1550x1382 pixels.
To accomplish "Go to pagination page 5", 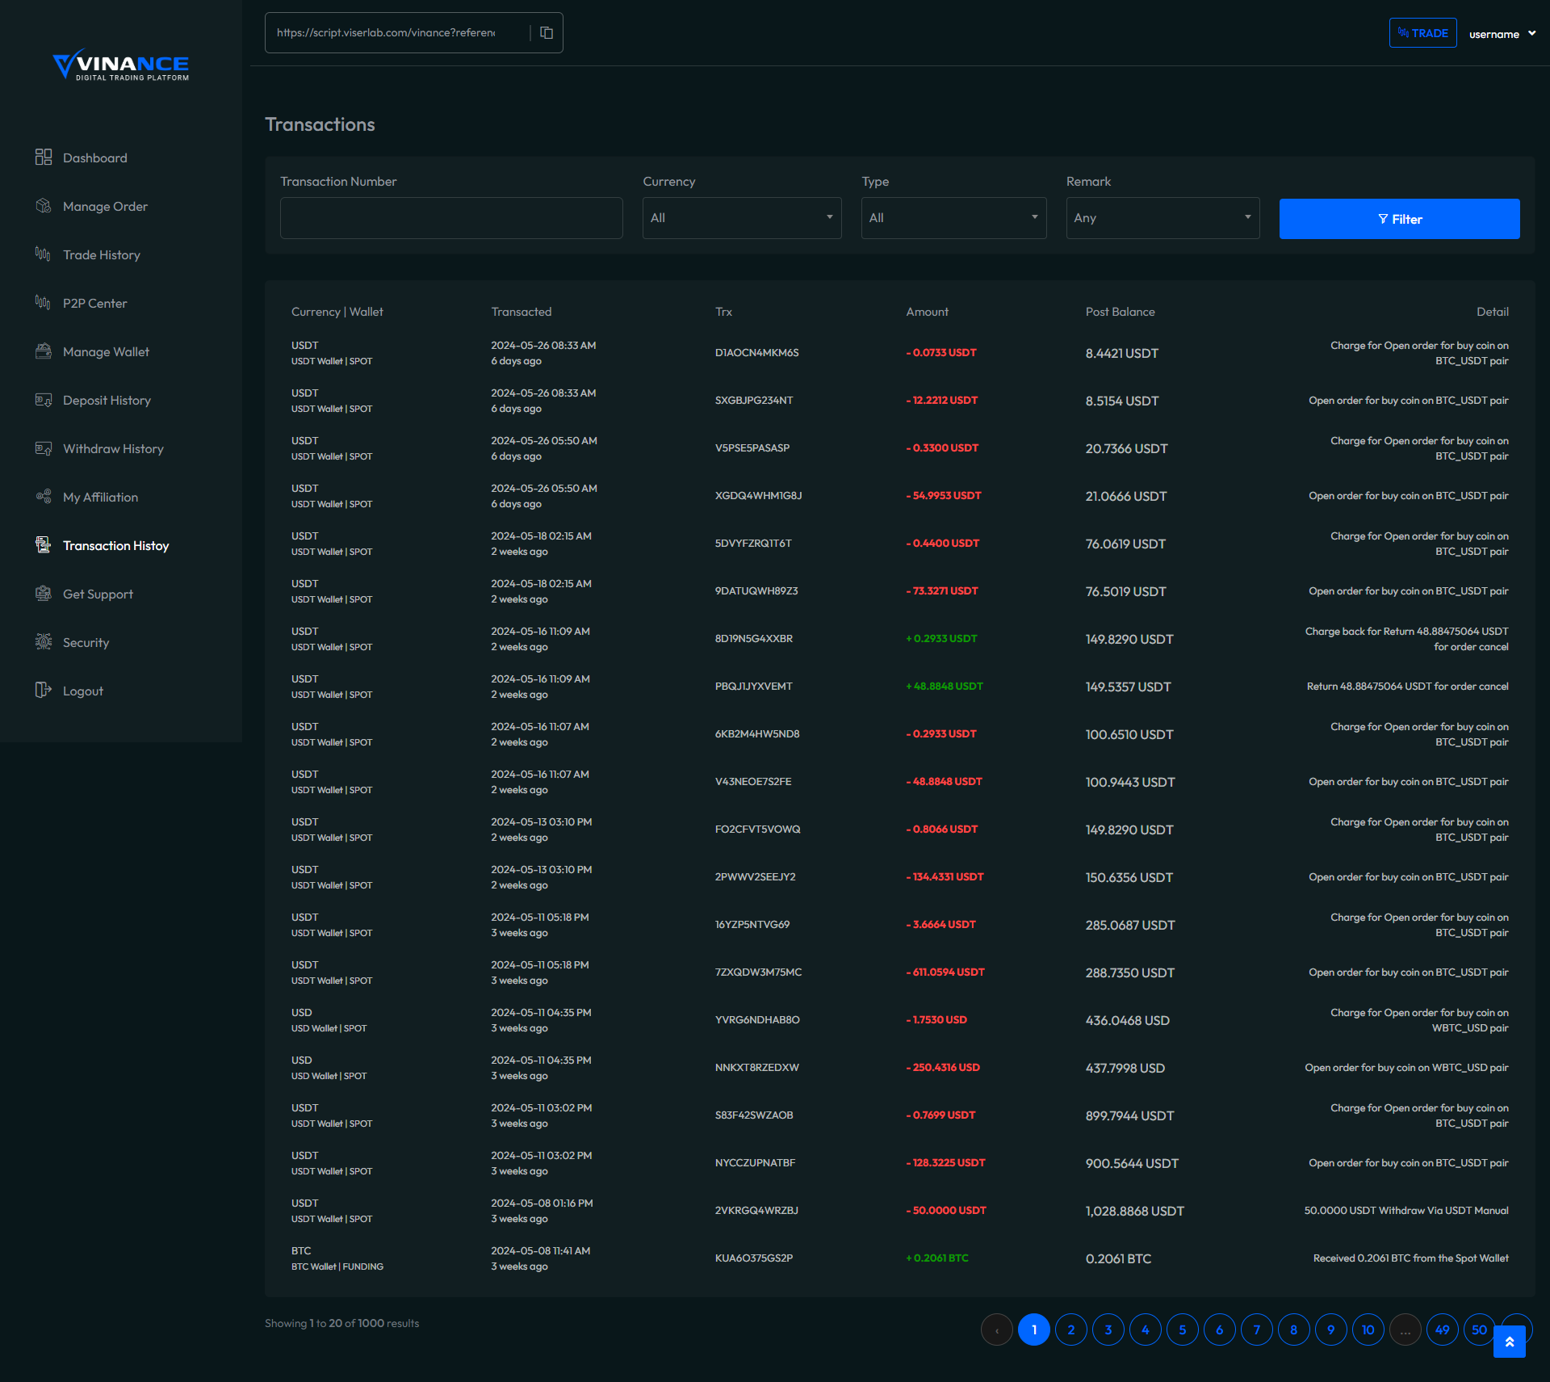I will 1182,1329.
